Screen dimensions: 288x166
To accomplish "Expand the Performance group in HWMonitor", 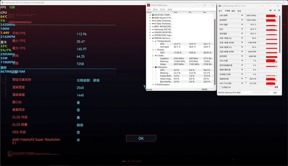I will 153,85.
